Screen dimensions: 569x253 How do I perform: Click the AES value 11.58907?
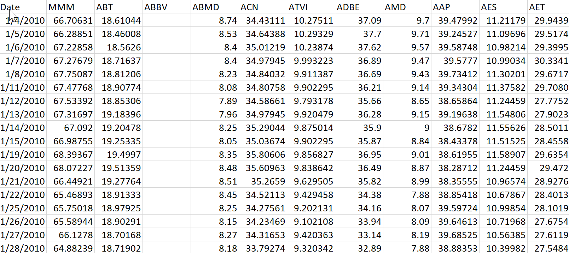coord(503,155)
